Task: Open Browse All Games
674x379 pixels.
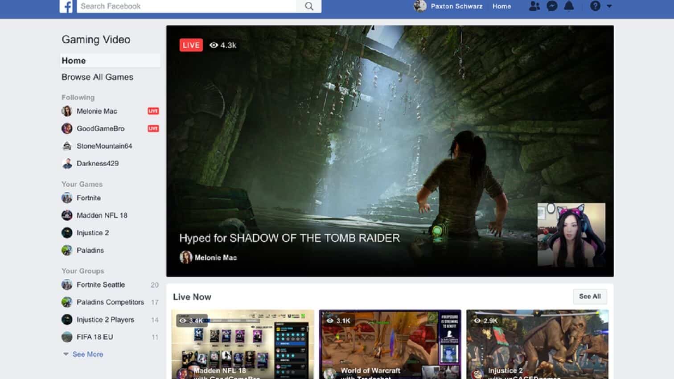Action: point(97,77)
